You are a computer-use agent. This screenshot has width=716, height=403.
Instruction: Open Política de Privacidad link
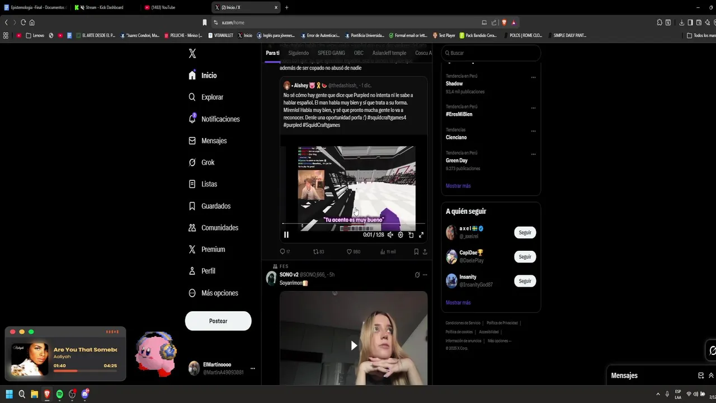502,323
